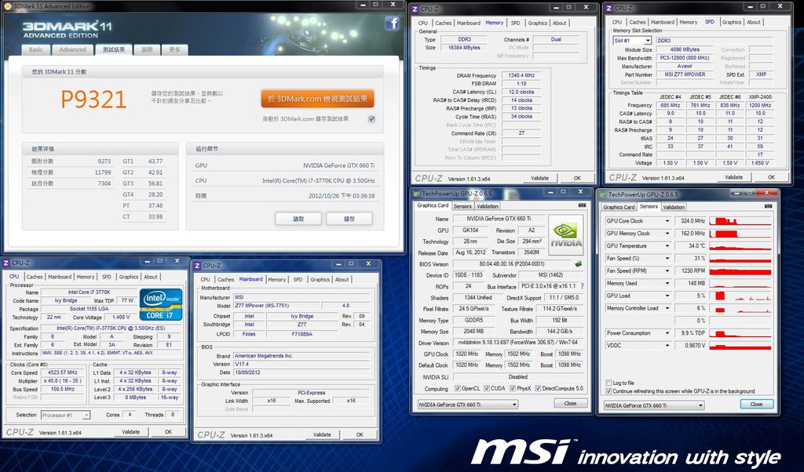
Task: Click Close in the GPU-Z Graphics Card window
Action: pos(570,404)
